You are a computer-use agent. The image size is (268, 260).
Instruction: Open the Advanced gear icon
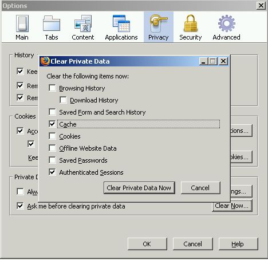227,23
